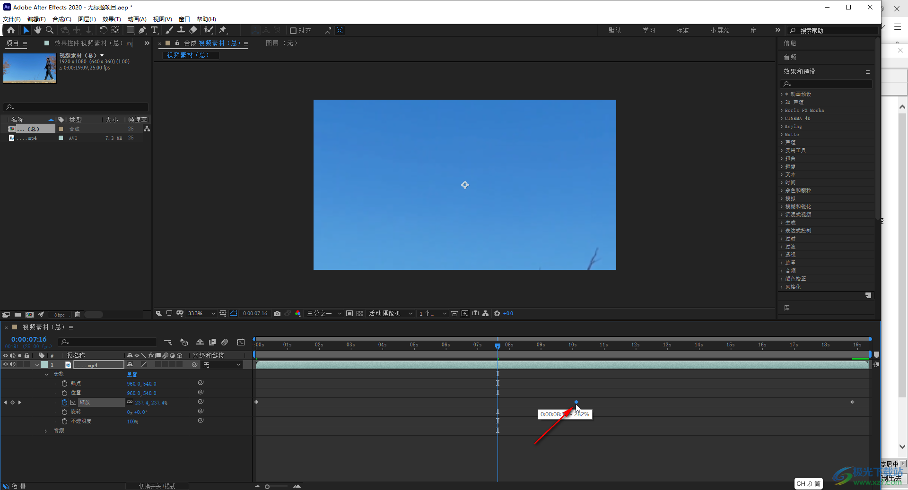Open the 信息 info panel

coord(790,43)
